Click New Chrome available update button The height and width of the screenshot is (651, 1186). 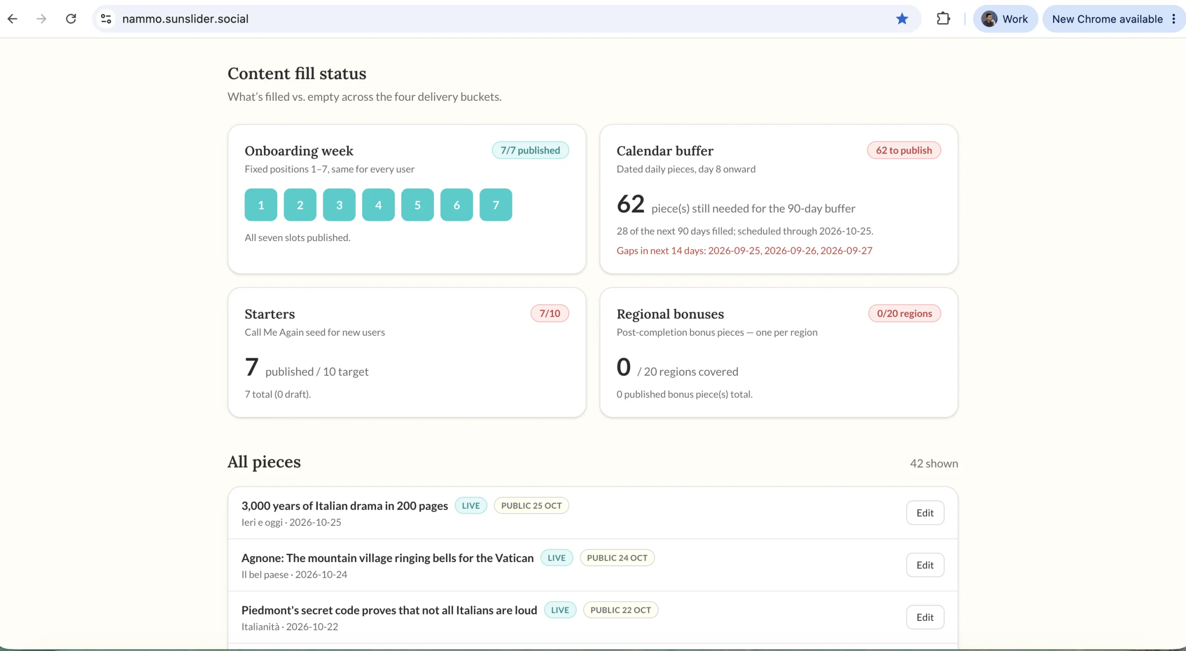pyautogui.click(x=1107, y=19)
